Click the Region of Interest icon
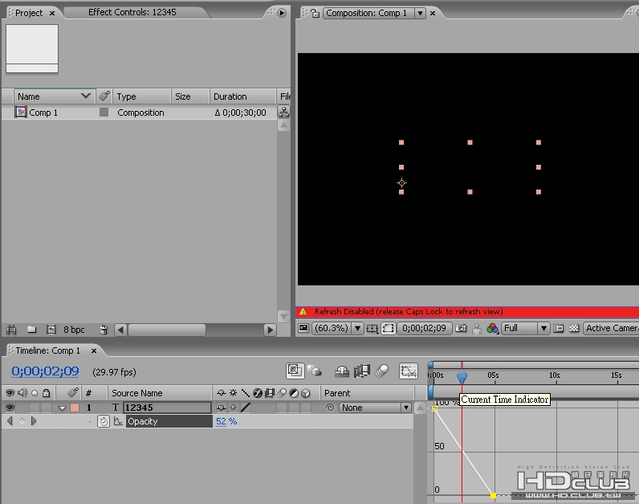This screenshot has height=504, width=639. tap(389, 328)
